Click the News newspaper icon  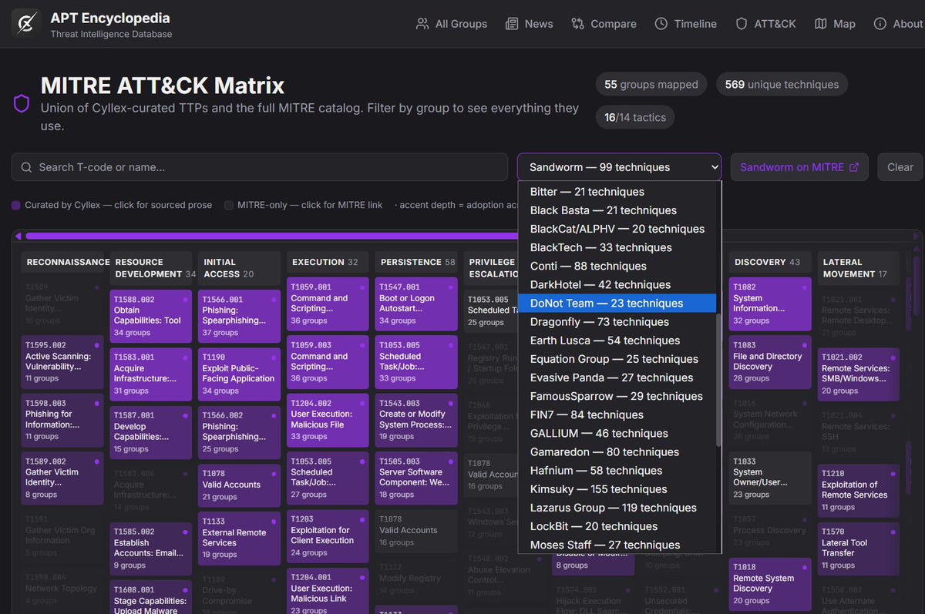pos(512,24)
